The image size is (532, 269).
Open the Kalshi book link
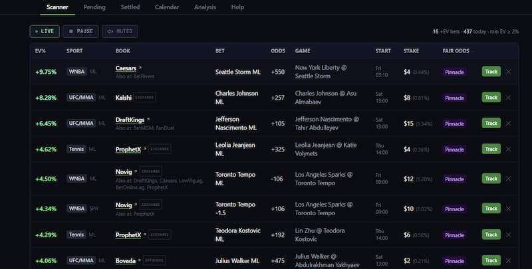124,98
